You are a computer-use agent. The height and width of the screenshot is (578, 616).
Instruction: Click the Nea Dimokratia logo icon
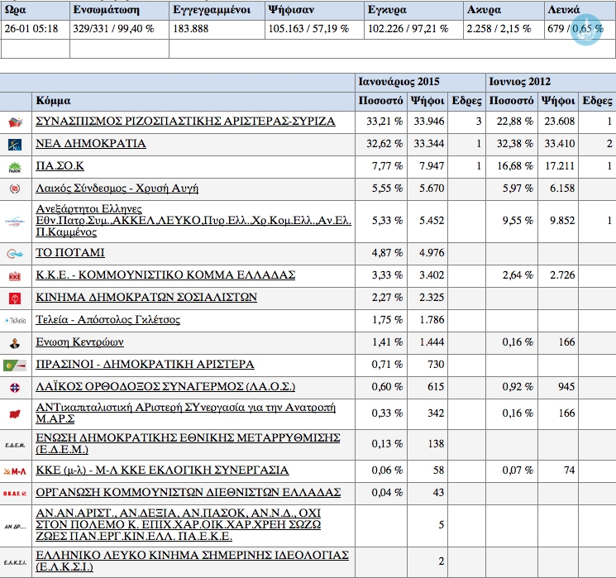(15, 145)
